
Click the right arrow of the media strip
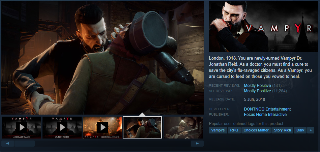coord(197,144)
